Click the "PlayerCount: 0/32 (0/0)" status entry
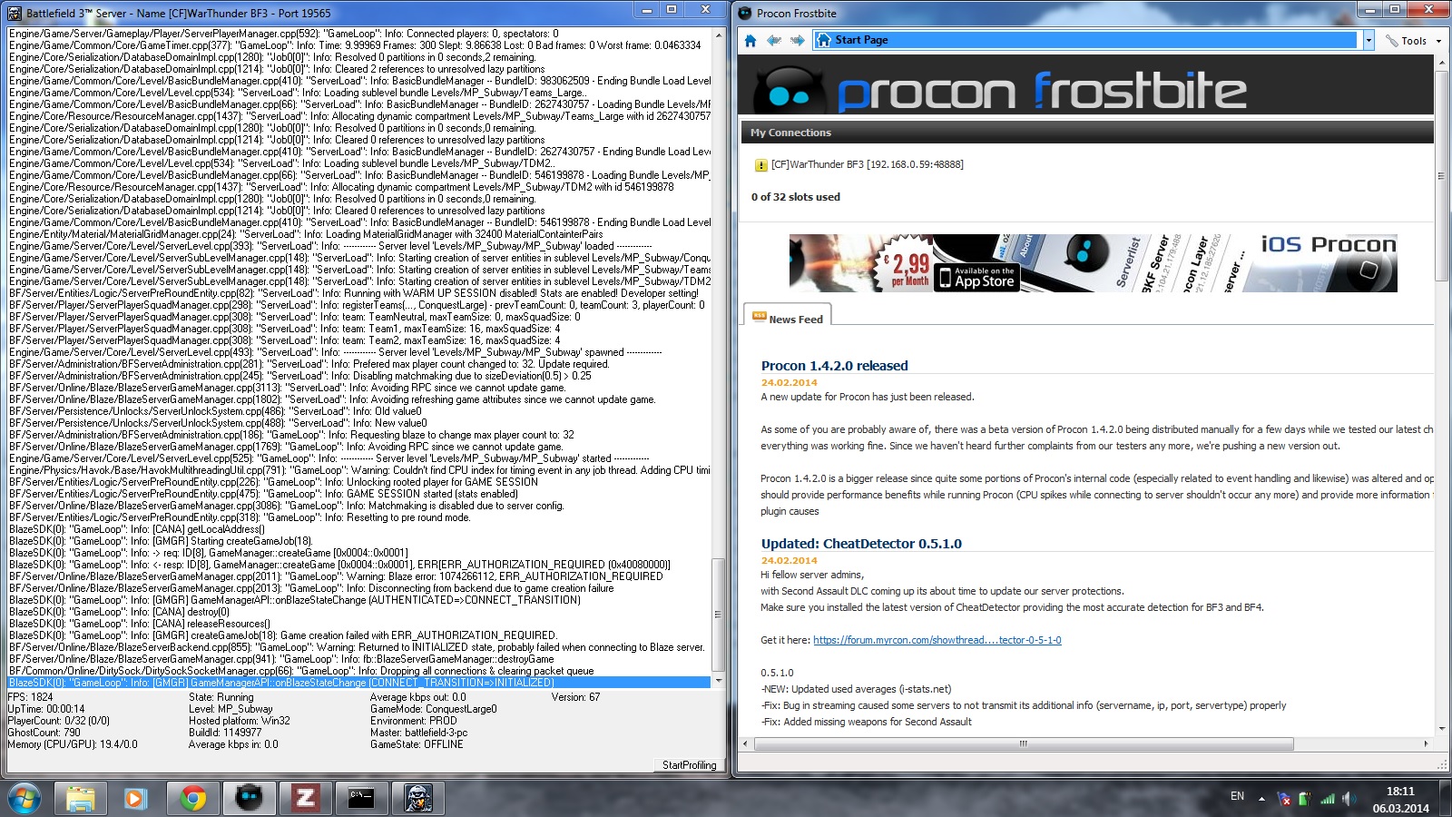This screenshot has height=817, width=1452. (x=58, y=721)
